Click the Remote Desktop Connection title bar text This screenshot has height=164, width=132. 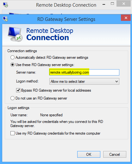pos(66,5)
